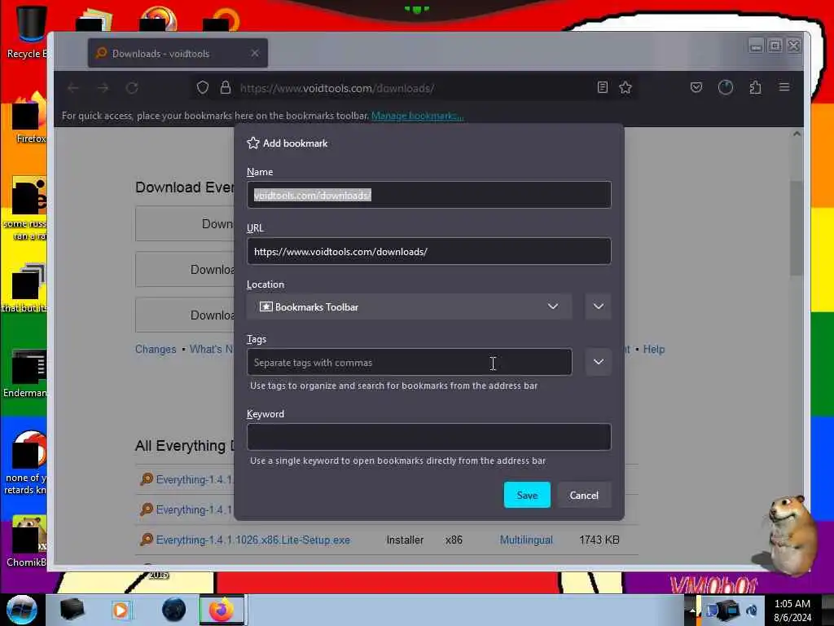
Task: Click the forward navigation arrow
Action: (103, 88)
